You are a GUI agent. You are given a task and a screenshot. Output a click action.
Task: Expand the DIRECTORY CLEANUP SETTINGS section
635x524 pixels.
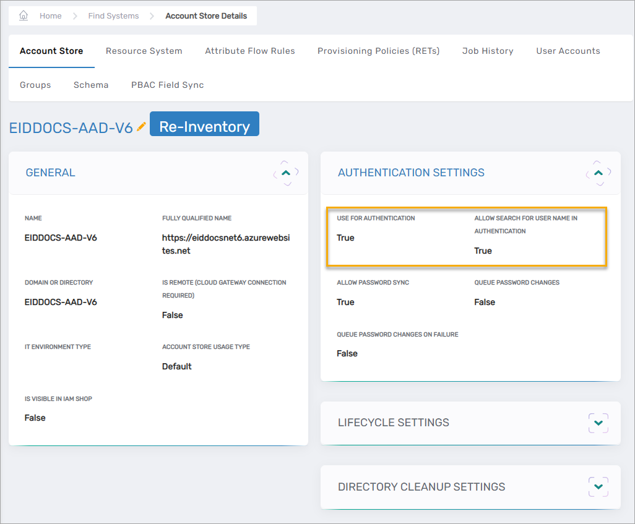pos(598,487)
